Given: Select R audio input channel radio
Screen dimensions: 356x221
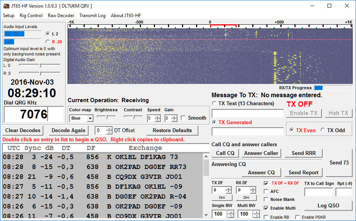Looking at the screenshot, I should (47, 42).
